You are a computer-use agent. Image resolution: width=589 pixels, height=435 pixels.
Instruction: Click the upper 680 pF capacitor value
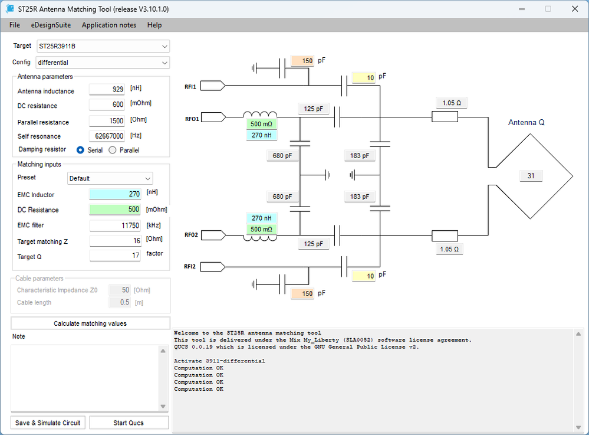click(x=282, y=155)
